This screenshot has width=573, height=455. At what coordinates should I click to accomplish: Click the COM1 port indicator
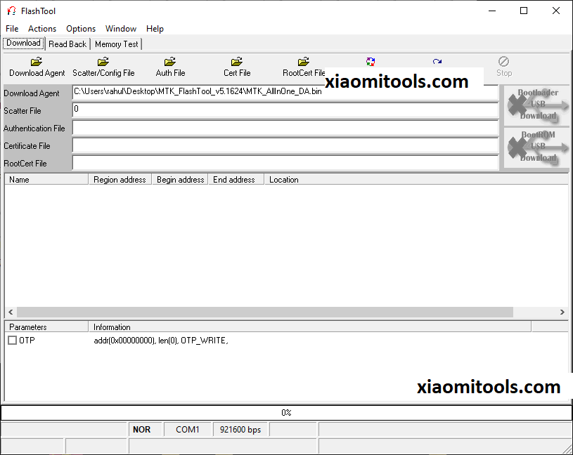187,429
